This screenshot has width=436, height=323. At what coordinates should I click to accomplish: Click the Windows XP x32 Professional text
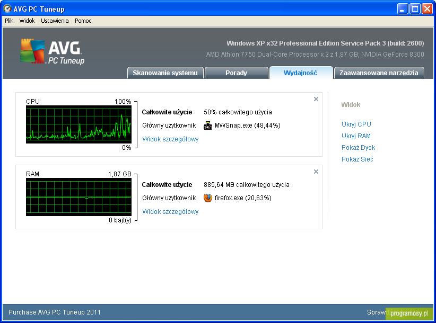325,43
